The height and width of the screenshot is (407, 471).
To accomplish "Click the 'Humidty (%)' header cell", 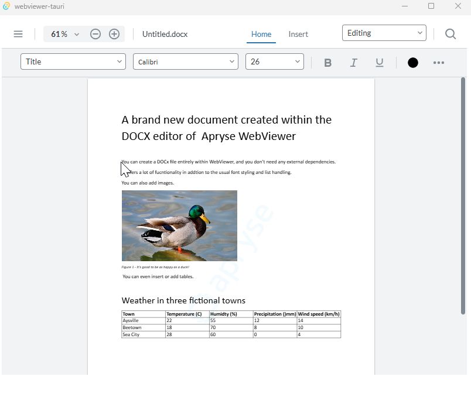I will (231, 314).
